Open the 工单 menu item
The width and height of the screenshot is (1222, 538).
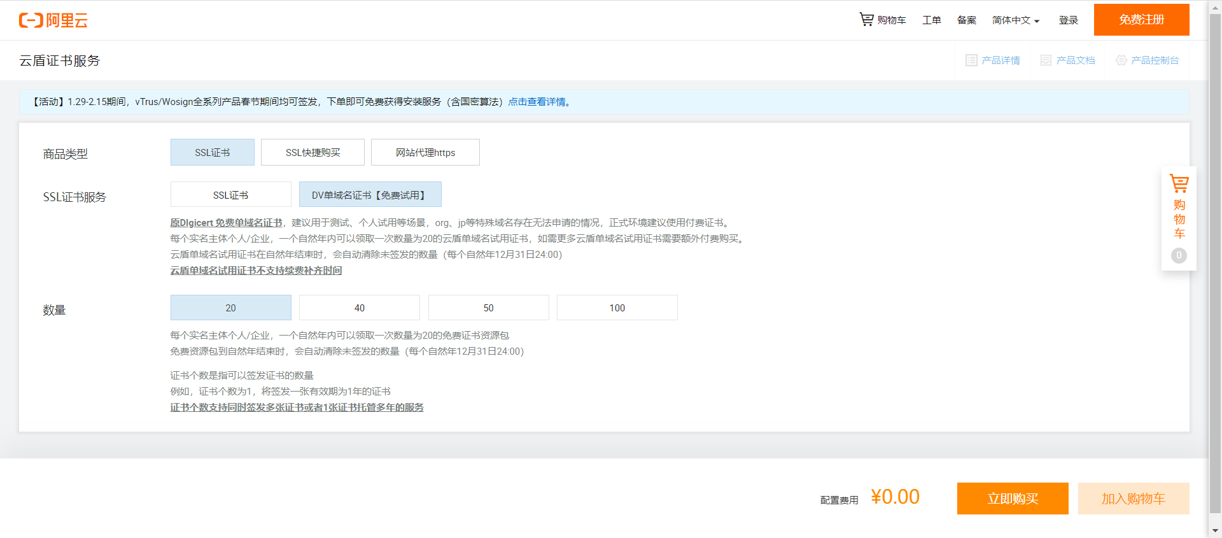932,20
